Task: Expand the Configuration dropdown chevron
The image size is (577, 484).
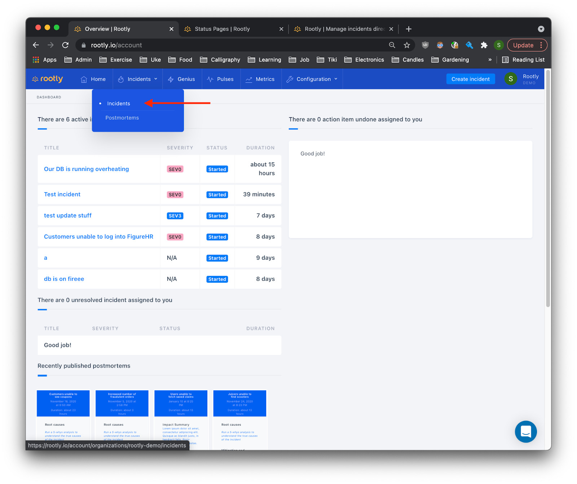Action: pos(336,79)
